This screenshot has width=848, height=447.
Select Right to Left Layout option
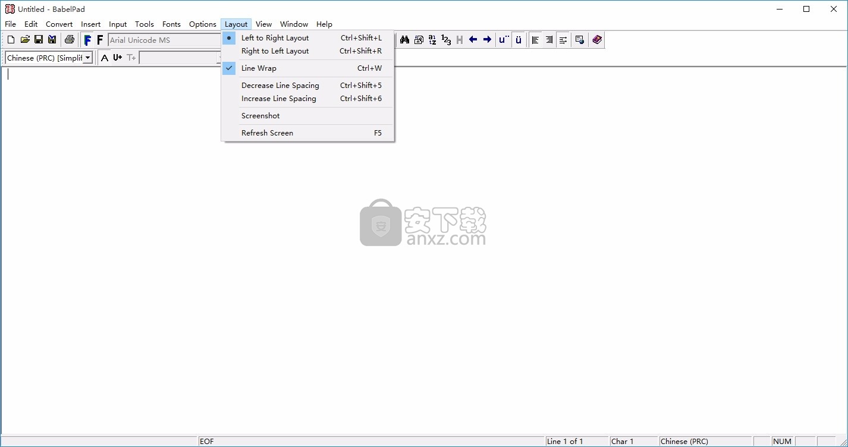(x=307, y=51)
